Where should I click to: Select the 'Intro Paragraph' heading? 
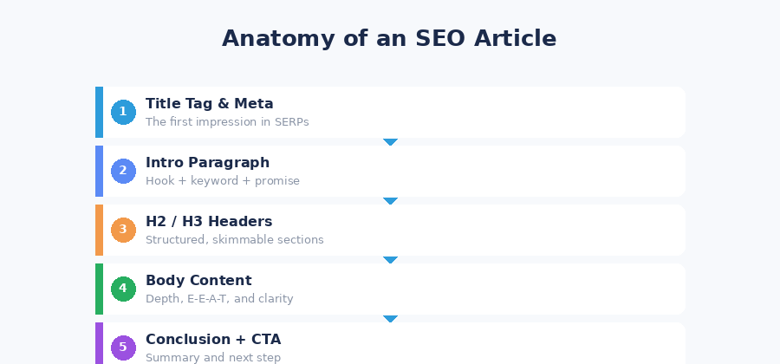click(207, 163)
